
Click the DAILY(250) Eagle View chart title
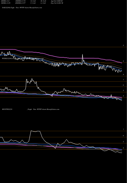(22, 8)
